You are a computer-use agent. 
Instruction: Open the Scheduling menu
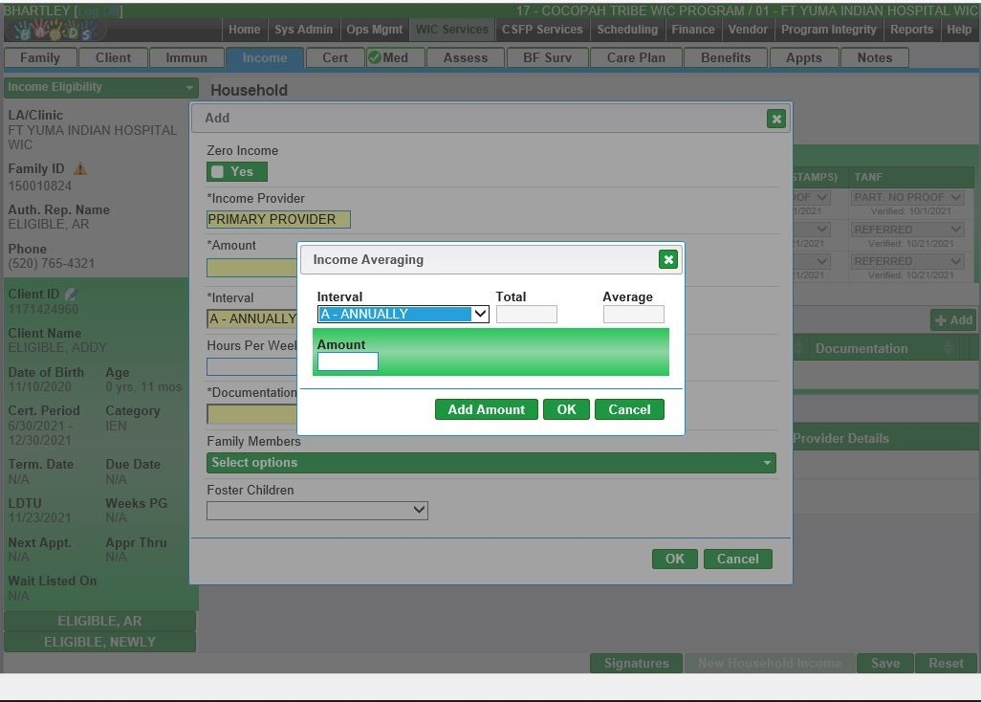click(x=627, y=30)
